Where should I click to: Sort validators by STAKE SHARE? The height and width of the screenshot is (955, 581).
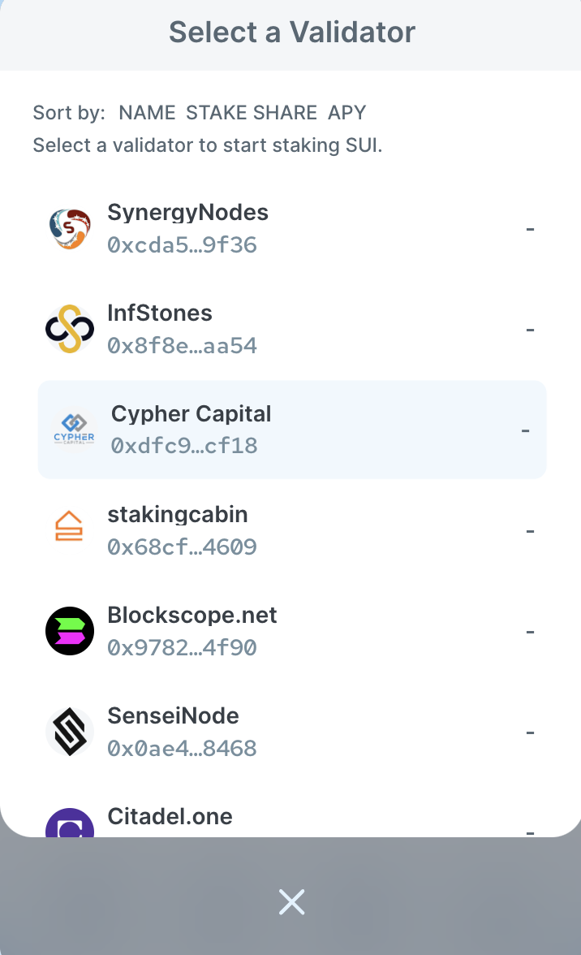252,113
